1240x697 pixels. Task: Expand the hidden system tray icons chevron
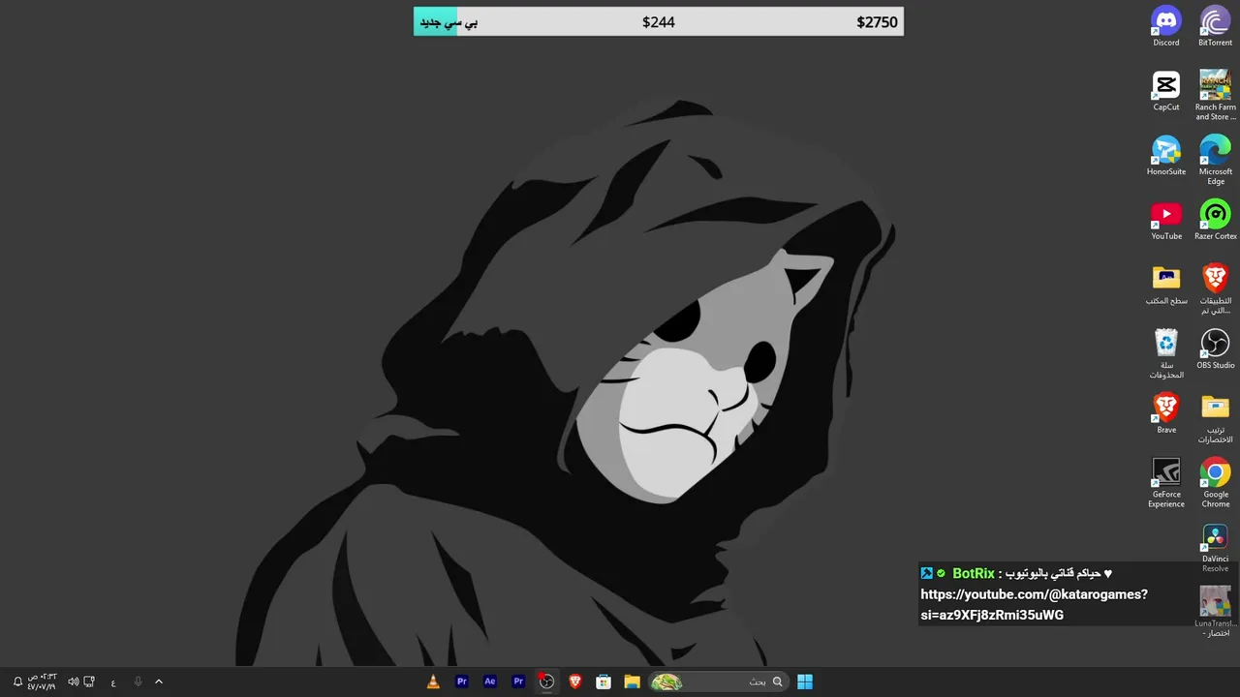click(159, 682)
